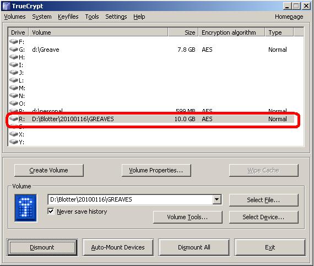Select the N: drive icon

coord(14,95)
